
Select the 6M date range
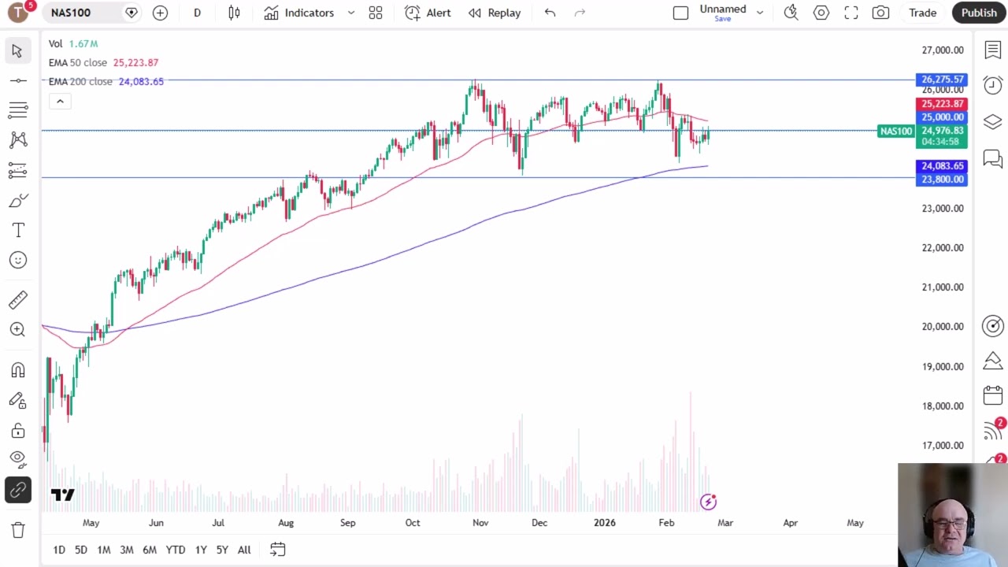point(150,550)
